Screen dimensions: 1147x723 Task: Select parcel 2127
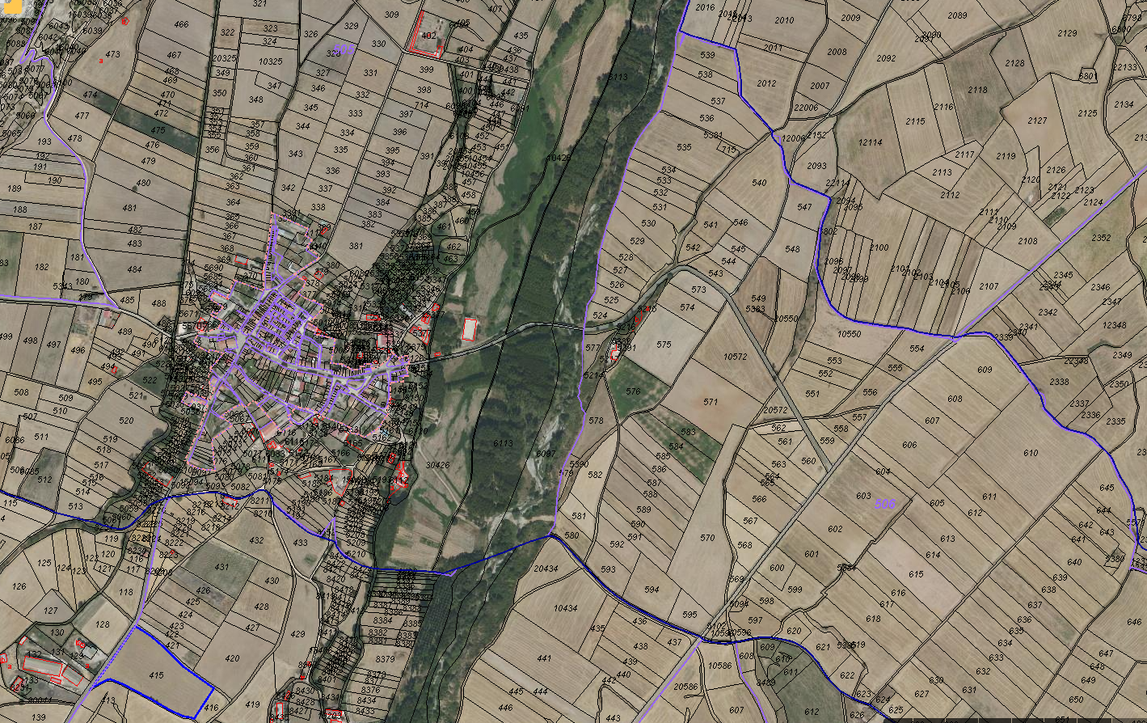coord(1037,120)
